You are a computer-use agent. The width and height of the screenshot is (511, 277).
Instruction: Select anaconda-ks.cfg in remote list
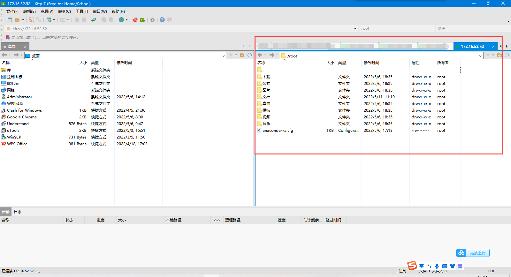[x=278, y=131]
